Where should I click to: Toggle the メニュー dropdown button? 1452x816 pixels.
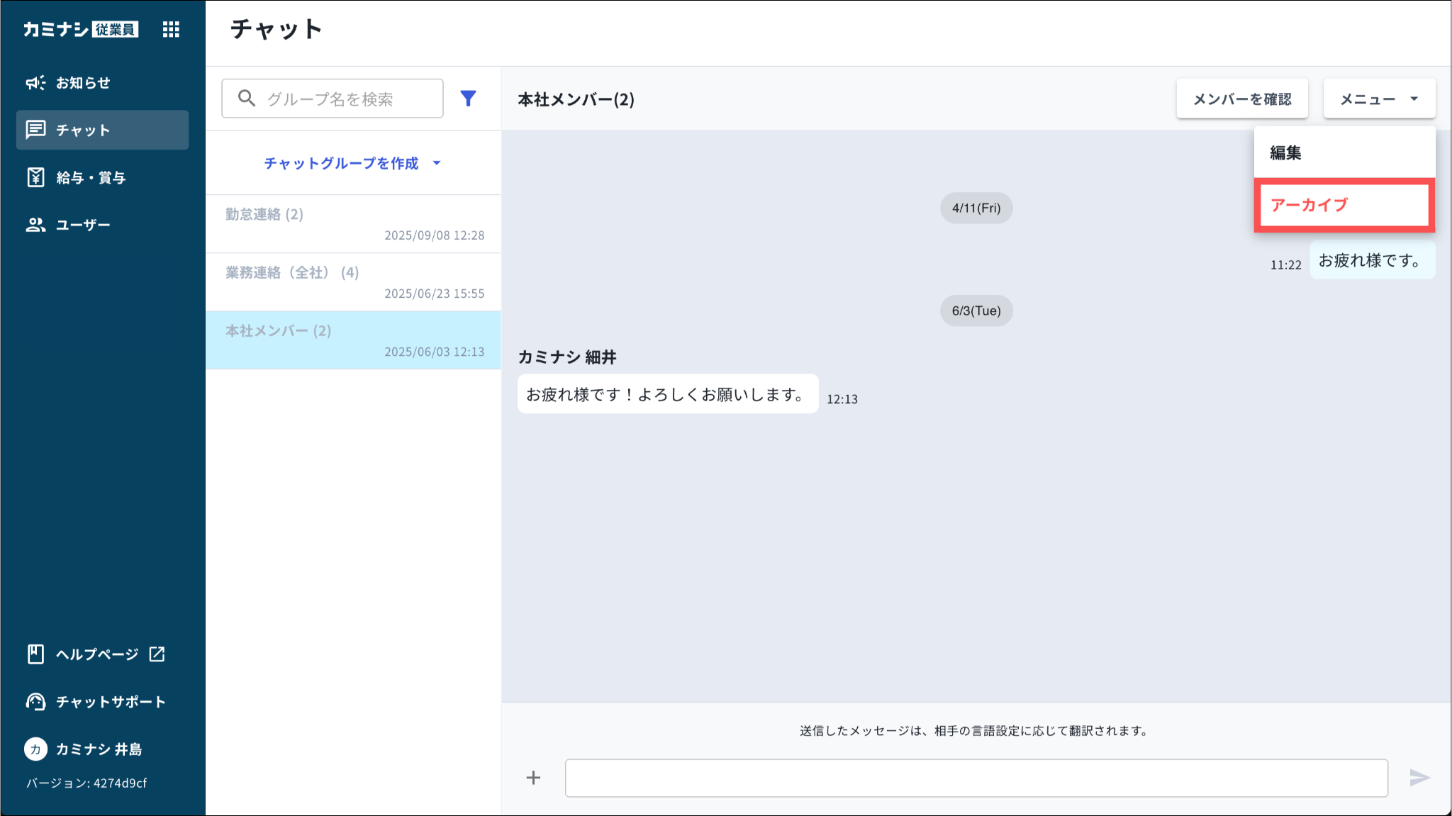(x=1379, y=99)
